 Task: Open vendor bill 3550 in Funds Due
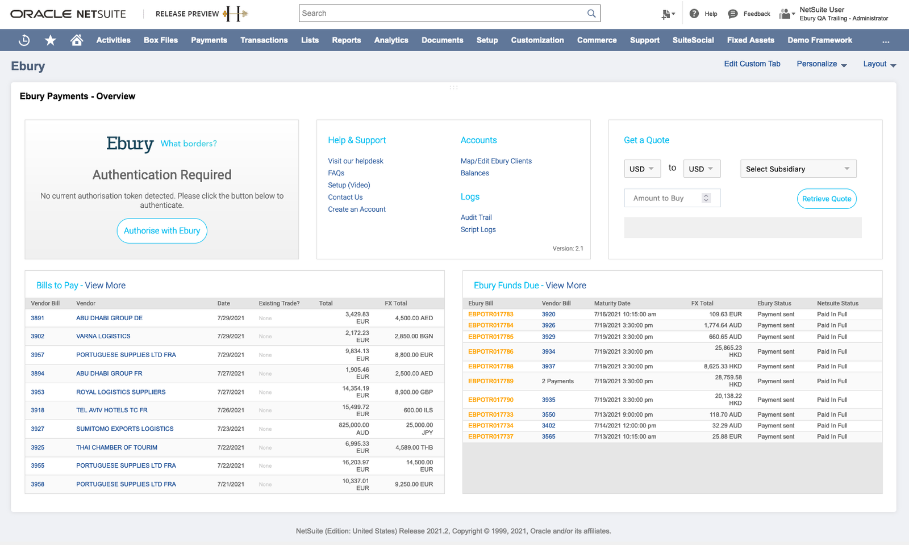point(548,414)
